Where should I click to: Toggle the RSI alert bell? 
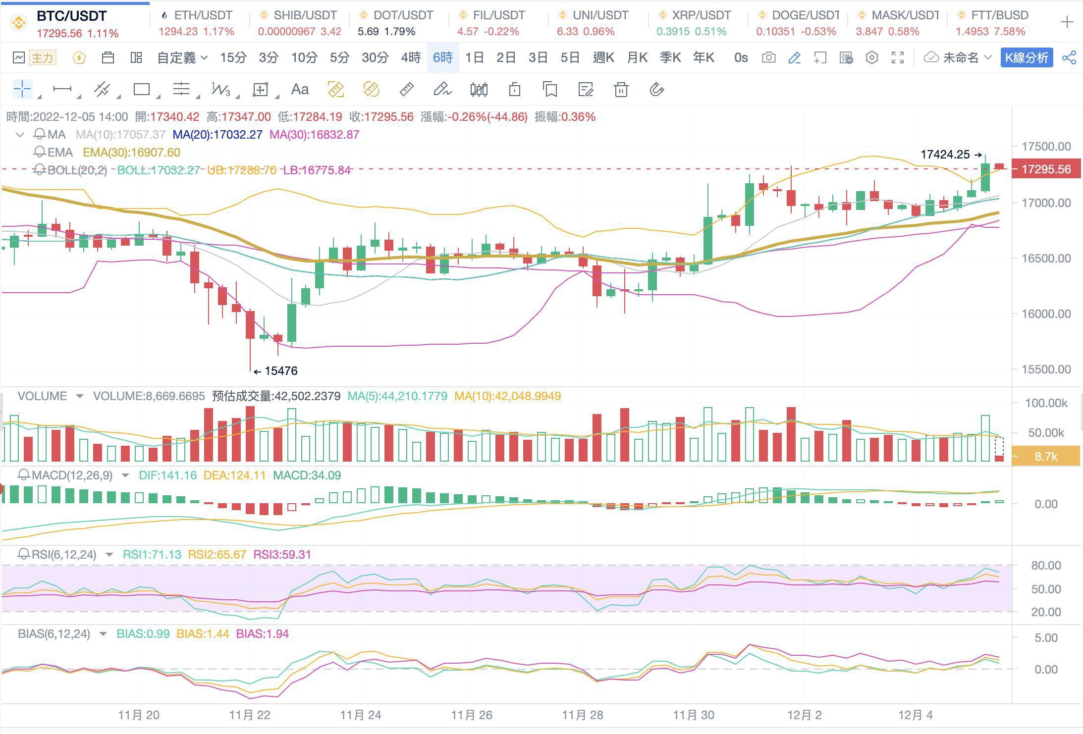coord(23,554)
